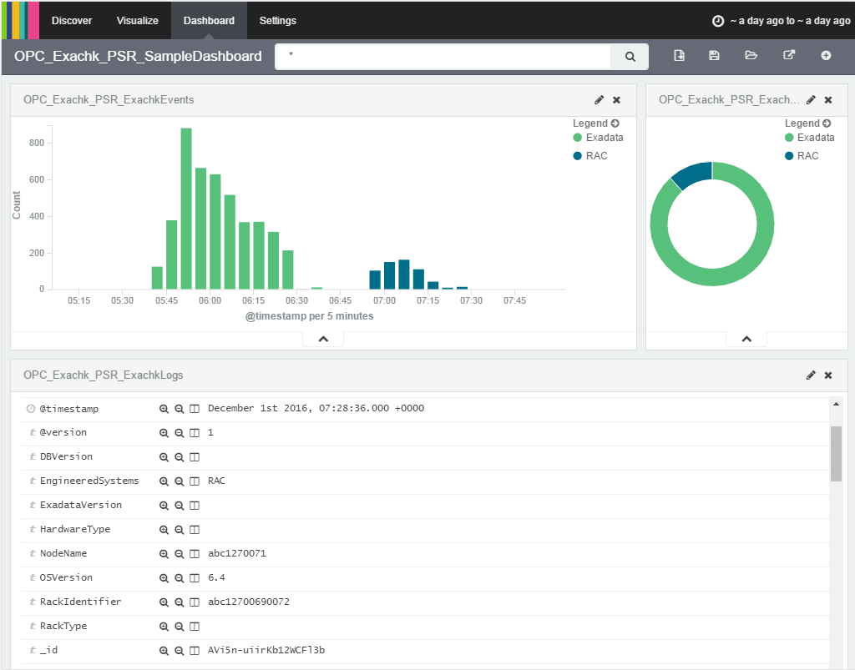Click the Exadata legend color dot in bar chart
The width and height of the screenshot is (855, 670).
click(578, 138)
